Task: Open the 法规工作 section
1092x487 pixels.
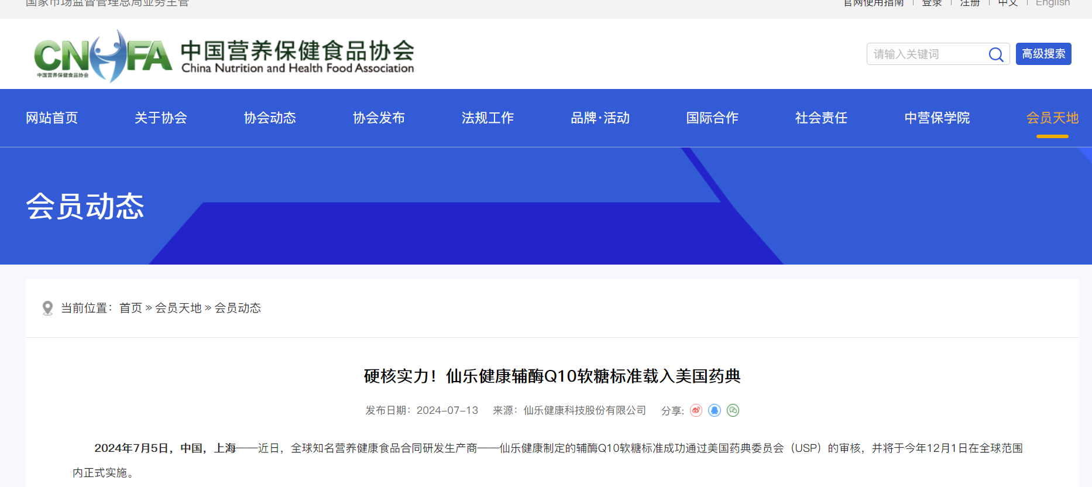Action: click(x=487, y=118)
